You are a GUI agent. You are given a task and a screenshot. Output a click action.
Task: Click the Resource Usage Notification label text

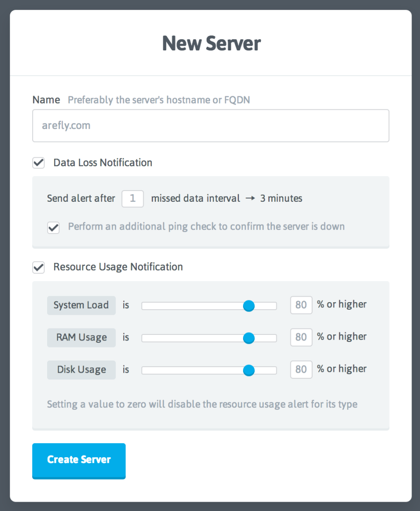click(118, 267)
